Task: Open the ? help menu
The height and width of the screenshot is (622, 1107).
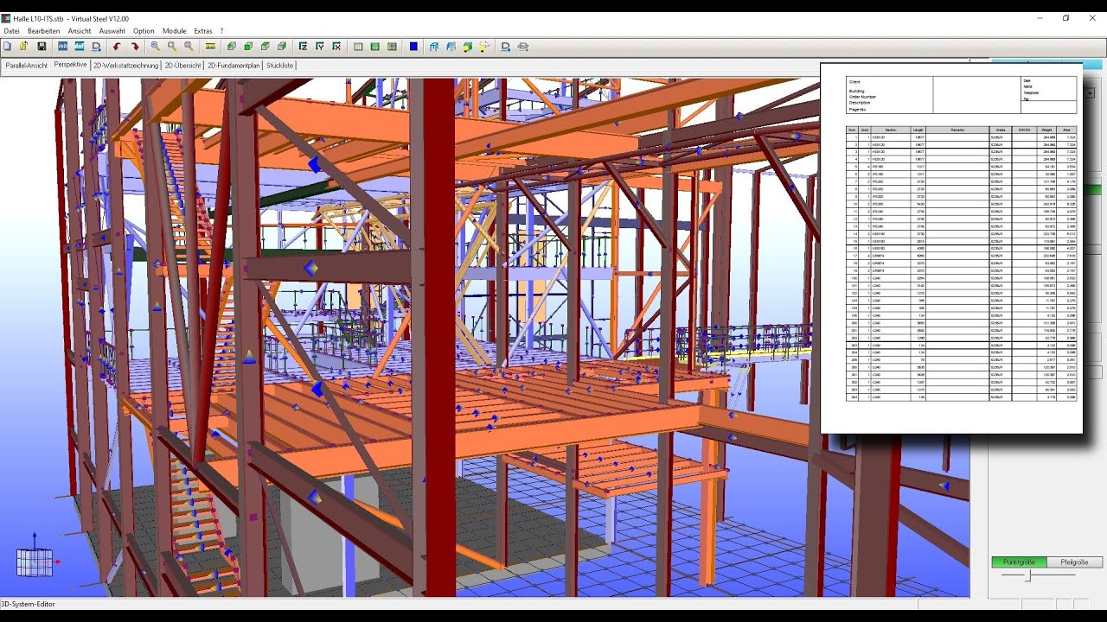Action: click(x=221, y=31)
